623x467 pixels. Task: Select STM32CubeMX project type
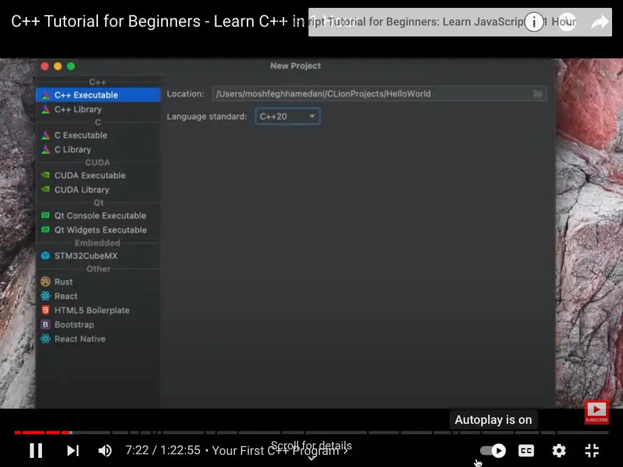pos(98,256)
